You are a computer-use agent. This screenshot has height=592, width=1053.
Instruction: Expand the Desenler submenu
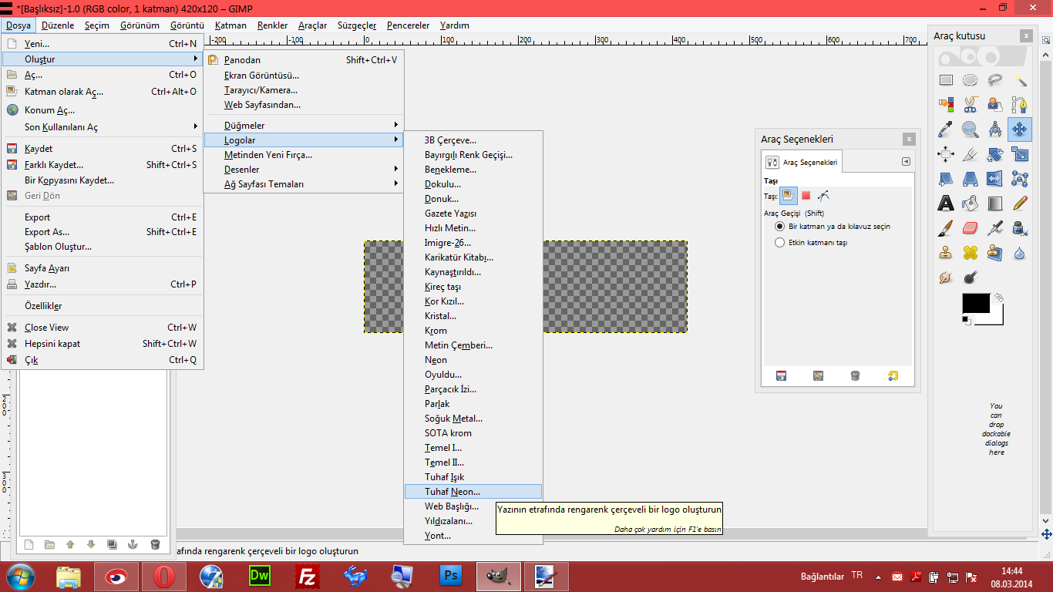click(303, 169)
